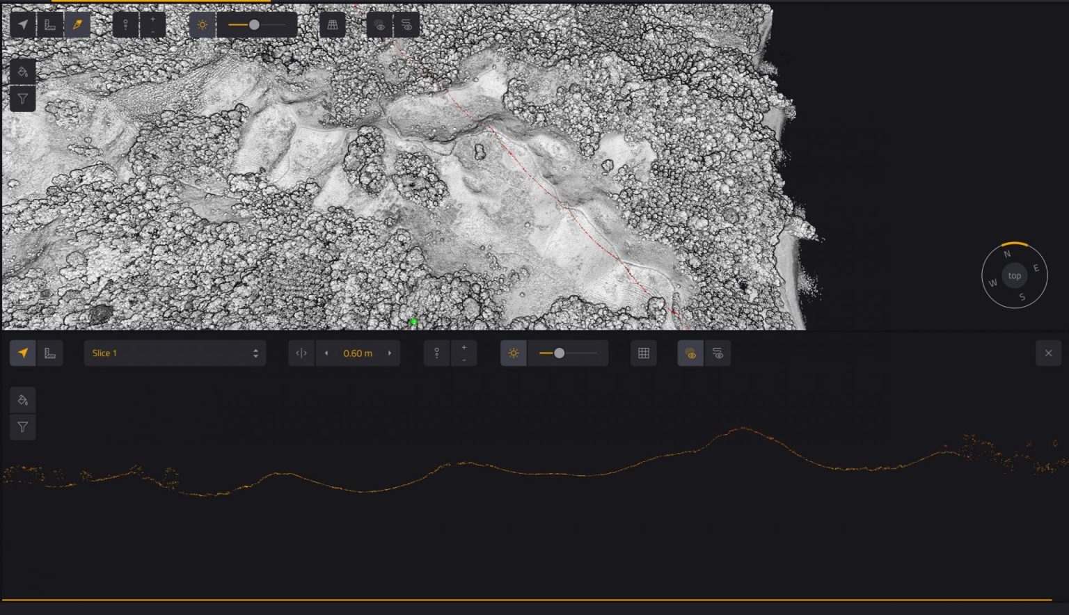
Task: Toggle point cloud visibility in slice view
Action: pyautogui.click(x=690, y=353)
